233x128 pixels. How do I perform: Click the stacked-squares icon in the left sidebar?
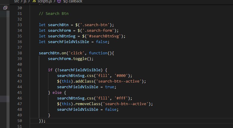click(x=5, y=8)
